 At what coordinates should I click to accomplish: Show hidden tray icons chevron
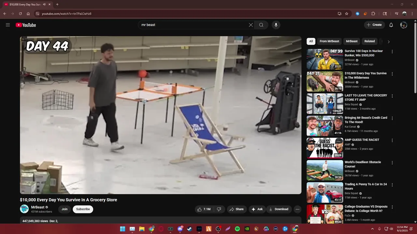(372, 229)
